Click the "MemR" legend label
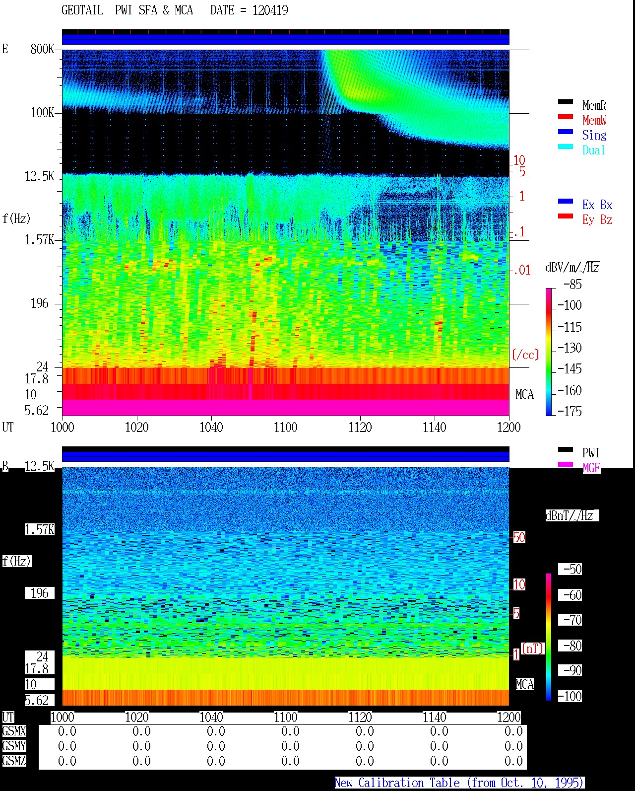 click(594, 105)
